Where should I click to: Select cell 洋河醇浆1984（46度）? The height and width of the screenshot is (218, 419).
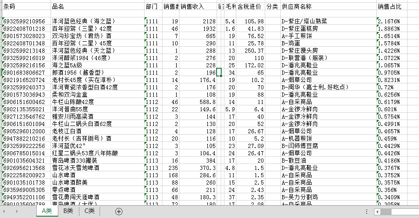tap(98, 58)
